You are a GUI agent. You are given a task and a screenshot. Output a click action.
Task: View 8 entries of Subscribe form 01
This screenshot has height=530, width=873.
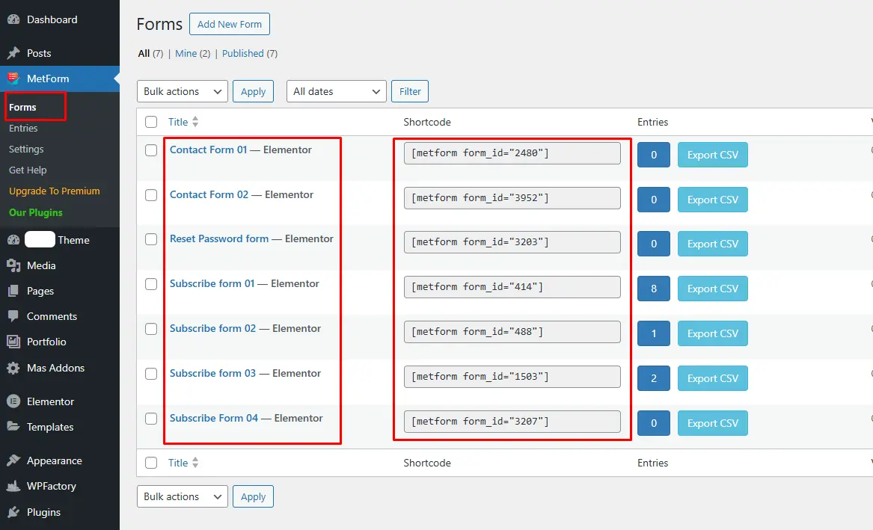[x=654, y=289]
